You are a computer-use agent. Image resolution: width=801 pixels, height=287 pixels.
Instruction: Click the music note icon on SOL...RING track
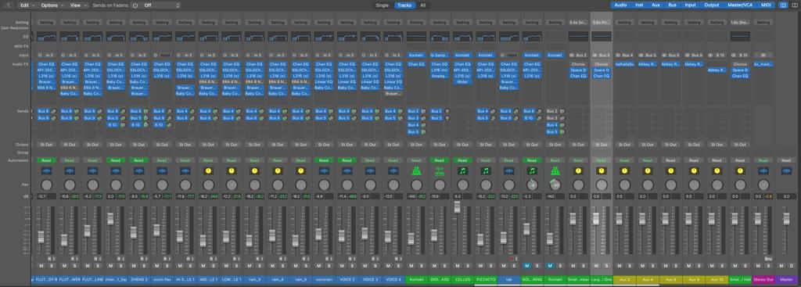(x=531, y=170)
